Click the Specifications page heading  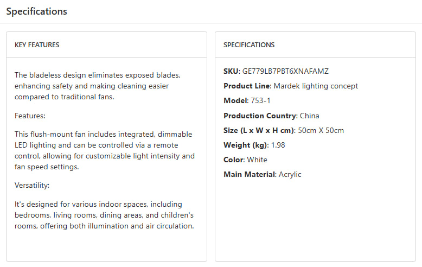click(x=37, y=11)
